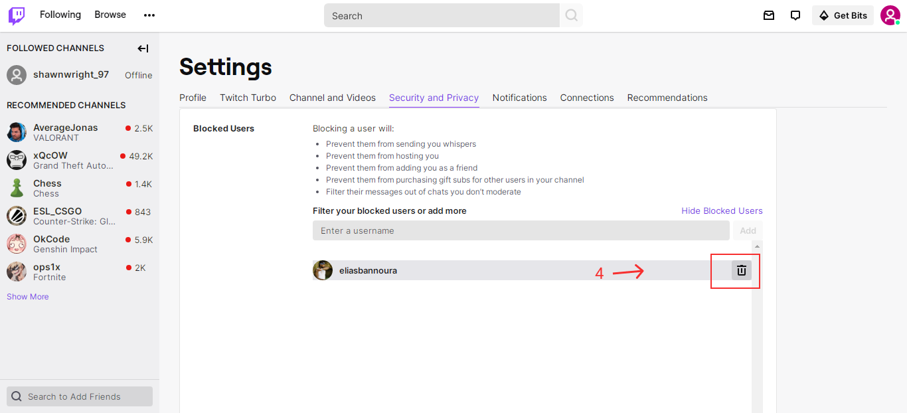907x413 pixels.
Task: Click the xQcOW channel name
Action: tap(50, 155)
